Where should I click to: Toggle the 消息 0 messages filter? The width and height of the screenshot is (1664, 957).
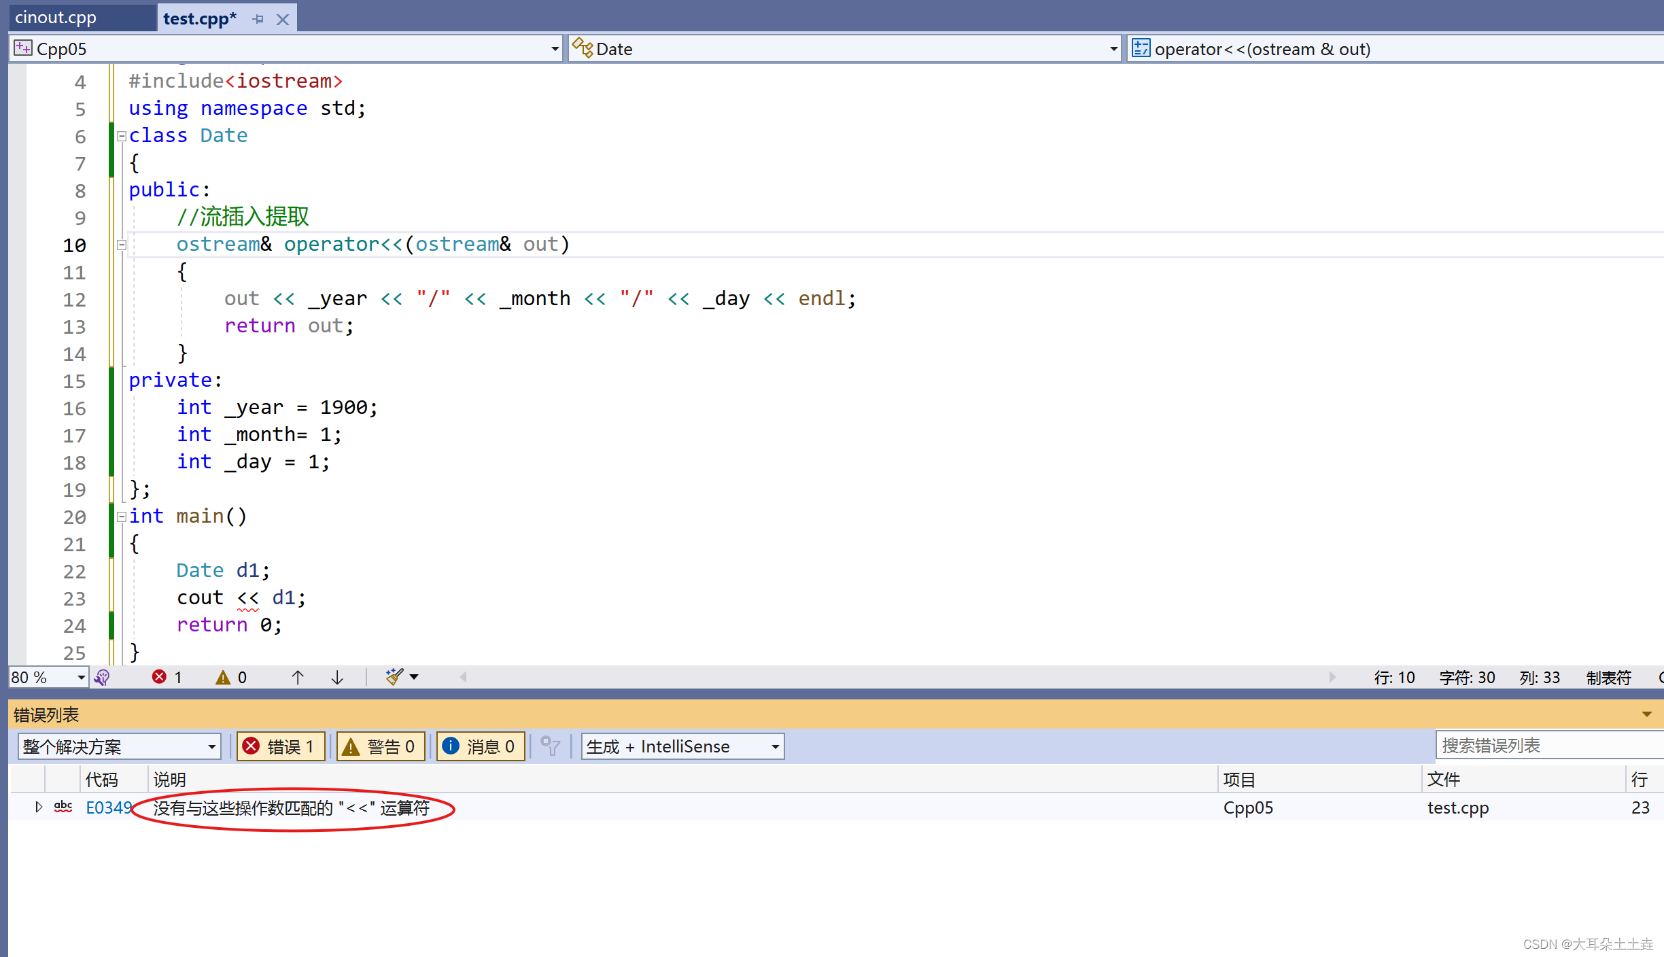[x=481, y=746]
